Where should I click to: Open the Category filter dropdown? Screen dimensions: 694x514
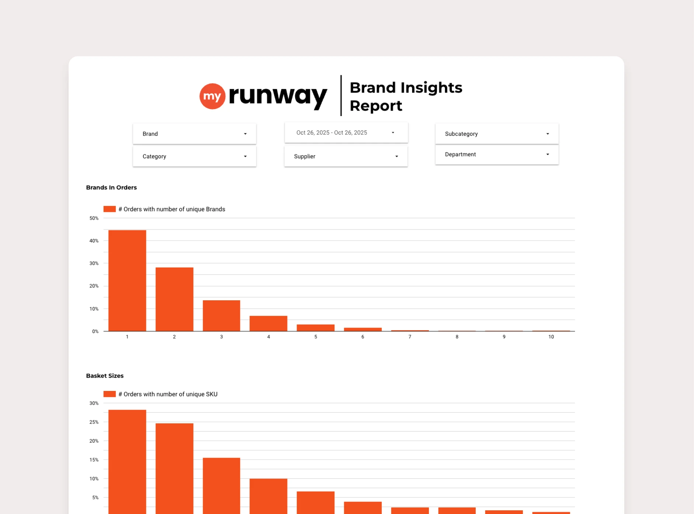pos(194,157)
